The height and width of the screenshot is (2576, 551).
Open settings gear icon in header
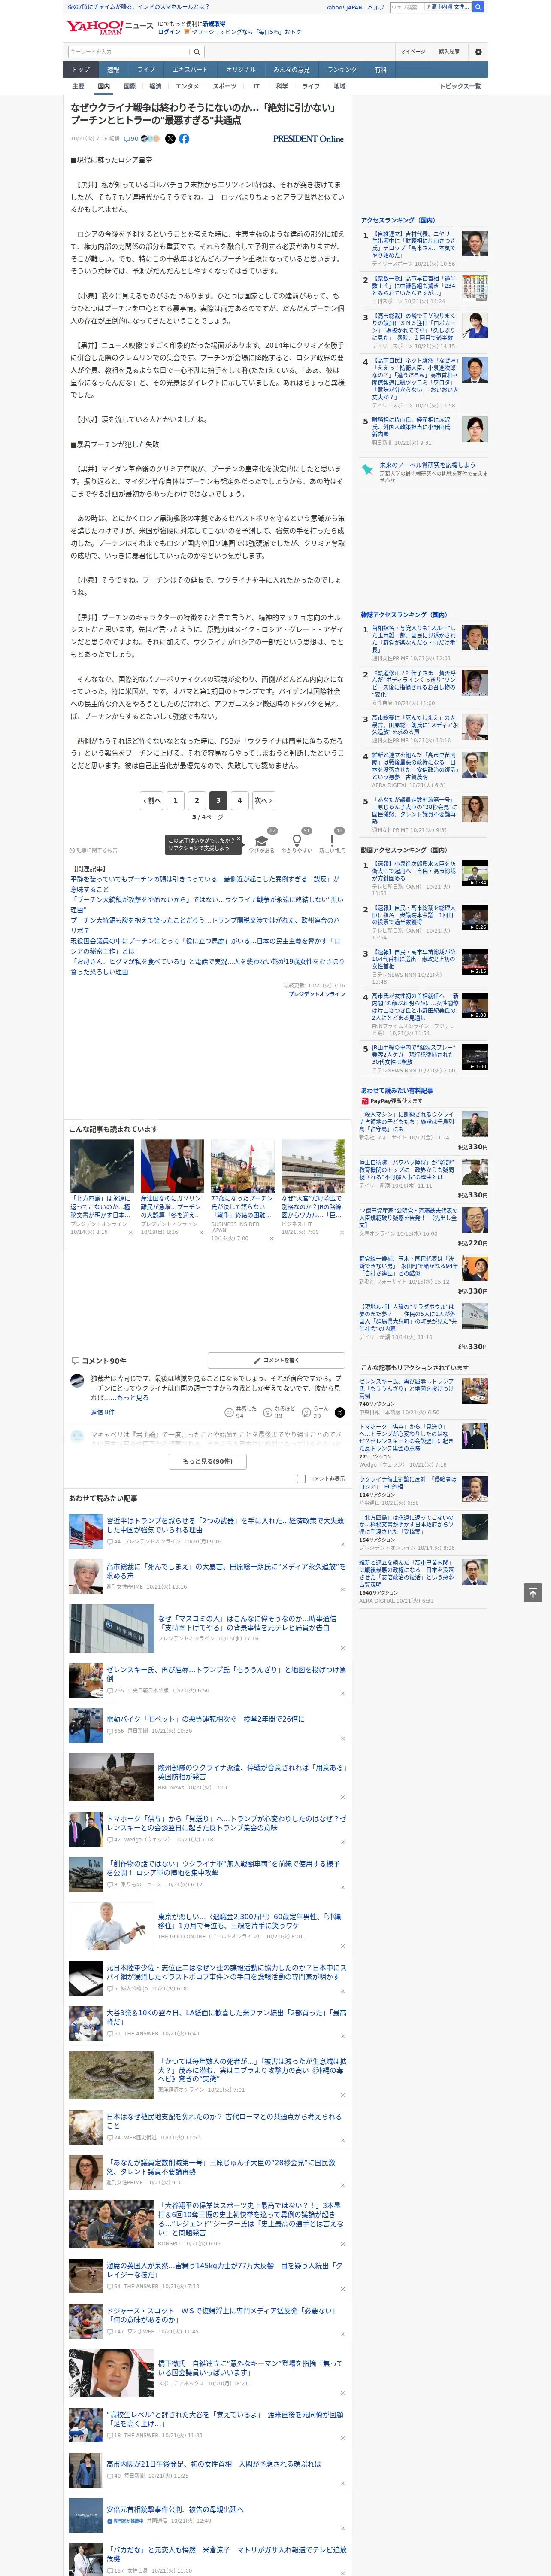click(x=478, y=51)
